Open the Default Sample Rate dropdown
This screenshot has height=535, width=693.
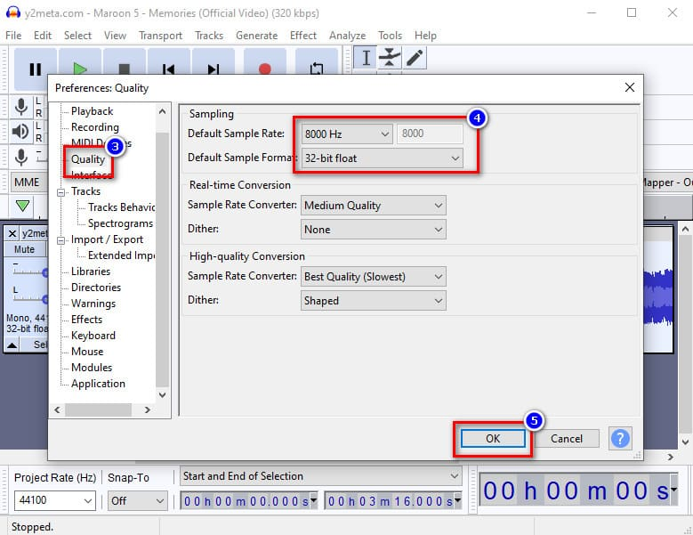pos(346,134)
